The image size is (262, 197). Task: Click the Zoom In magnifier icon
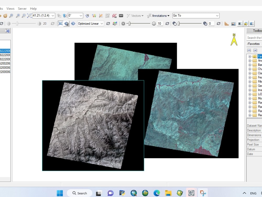point(18,15)
